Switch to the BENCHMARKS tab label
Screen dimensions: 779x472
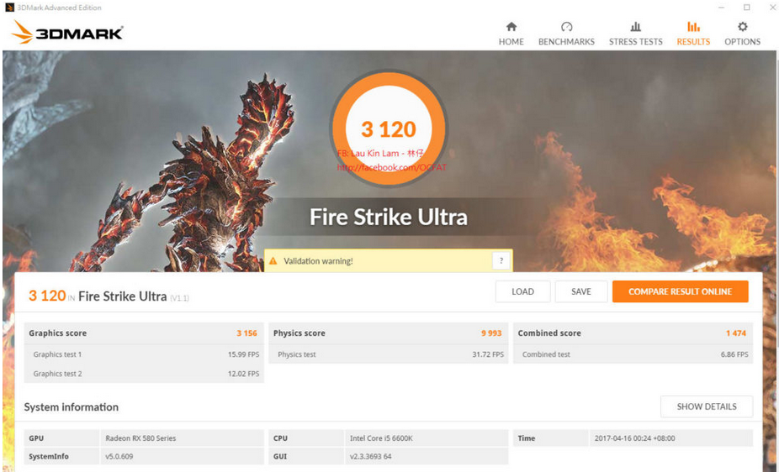coord(566,42)
